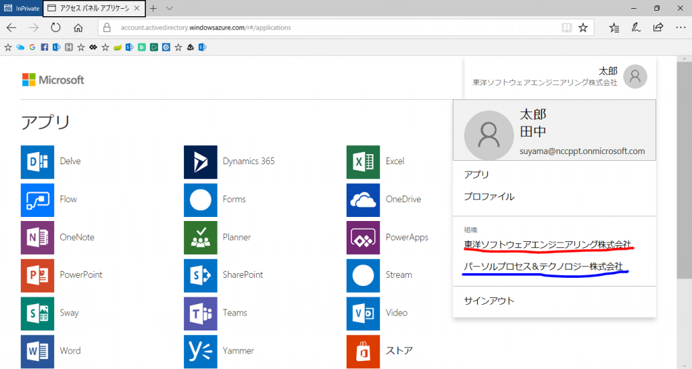
Task: Show the tab list chevron
Action: pos(170,8)
